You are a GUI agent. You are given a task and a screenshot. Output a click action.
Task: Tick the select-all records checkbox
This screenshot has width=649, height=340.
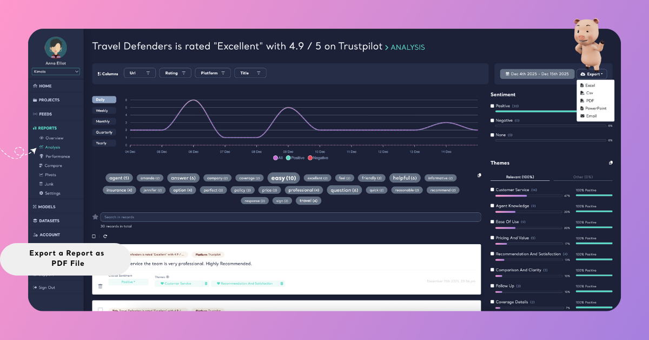pos(94,236)
